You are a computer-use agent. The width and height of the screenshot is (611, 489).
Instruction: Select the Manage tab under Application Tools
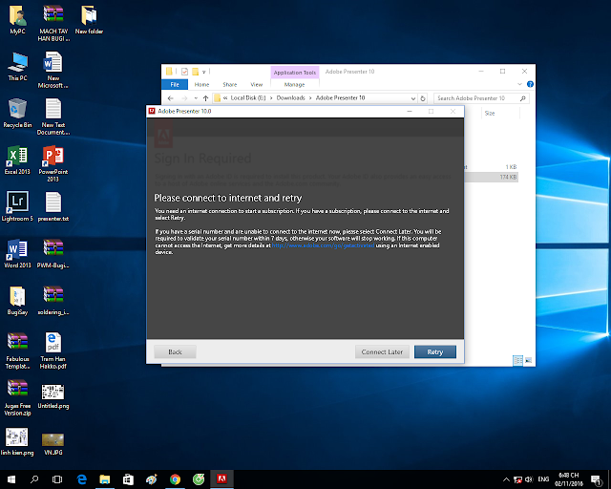point(295,84)
